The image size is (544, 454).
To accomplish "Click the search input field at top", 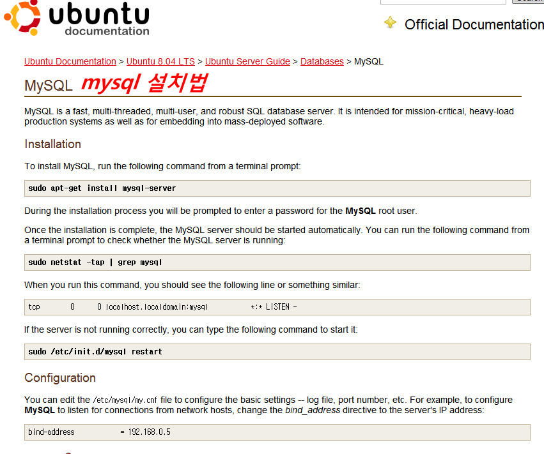I will pos(444,1).
